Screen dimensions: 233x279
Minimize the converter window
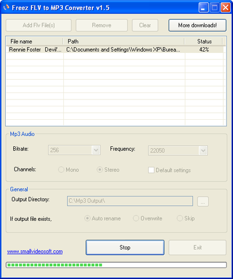click(x=203, y=8)
